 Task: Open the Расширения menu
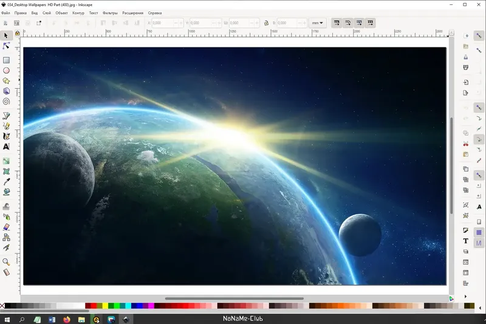[x=132, y=13]
